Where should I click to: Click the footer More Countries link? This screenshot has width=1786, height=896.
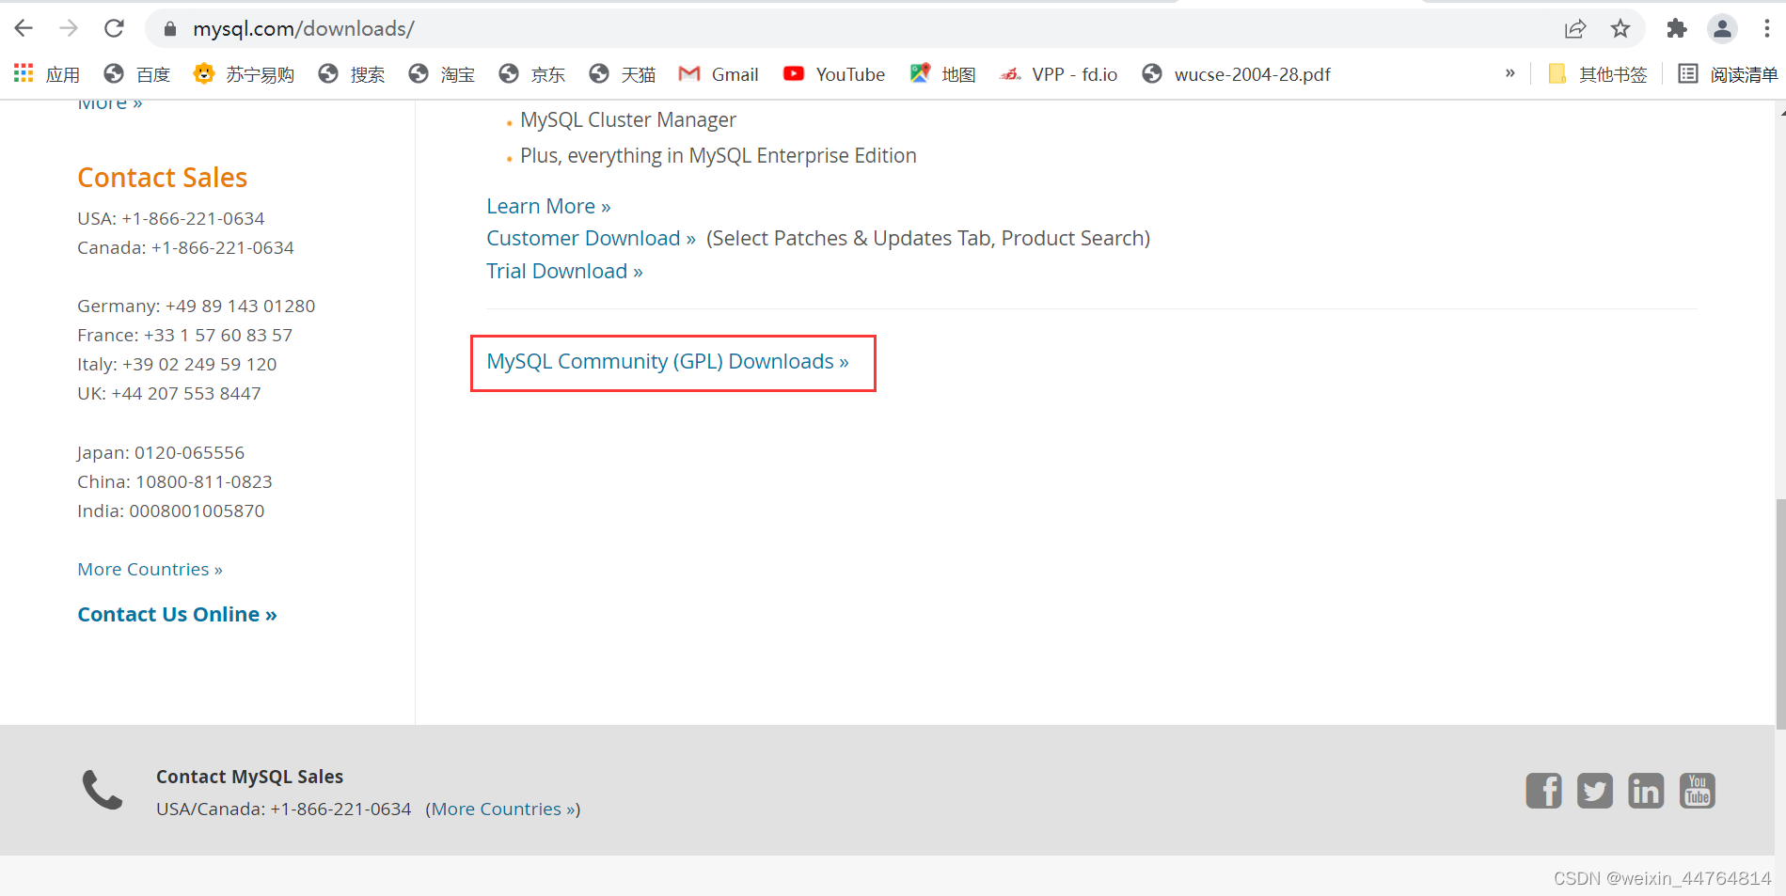(x=503, y=809)
